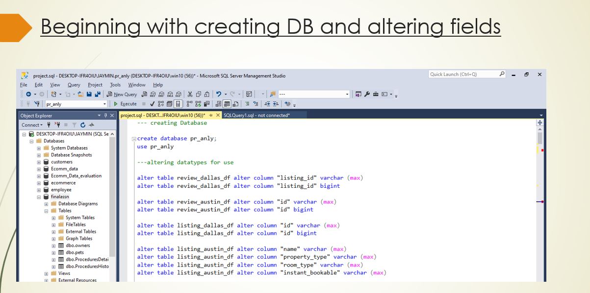This screenshot has height=293, width=590.
Task: Click the New Query toolbar button
Action: coord(122,94)
